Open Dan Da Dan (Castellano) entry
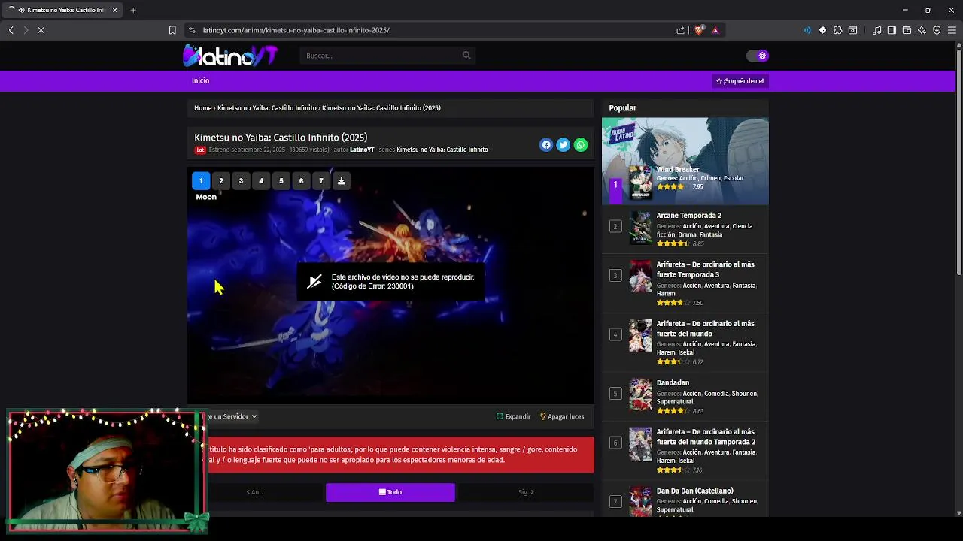Image resolution: width=963 pixels, height=541 pixels. point(695,491)
